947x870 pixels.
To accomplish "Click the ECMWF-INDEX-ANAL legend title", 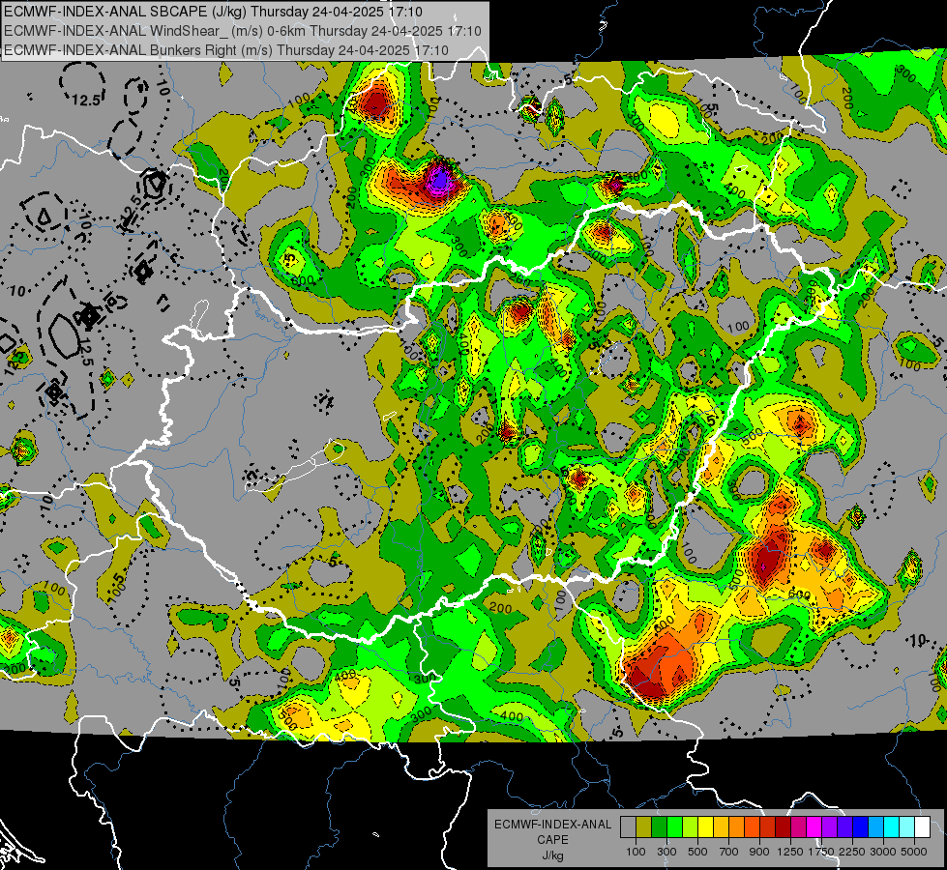I will click(552, 825).
